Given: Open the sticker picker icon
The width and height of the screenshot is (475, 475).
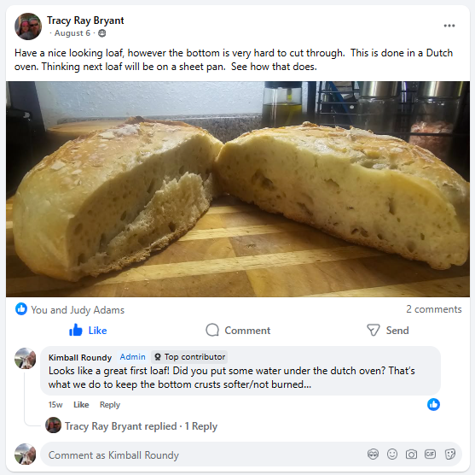Looking at the screenshot, I should coord(450,454).
